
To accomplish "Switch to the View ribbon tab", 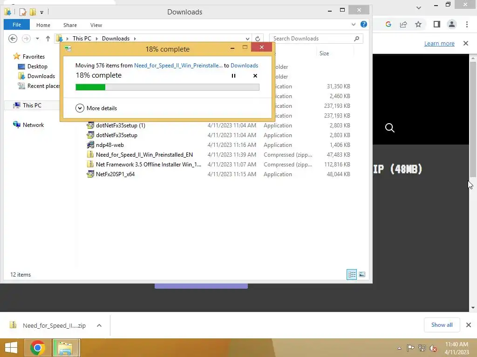I will point(96,25).
